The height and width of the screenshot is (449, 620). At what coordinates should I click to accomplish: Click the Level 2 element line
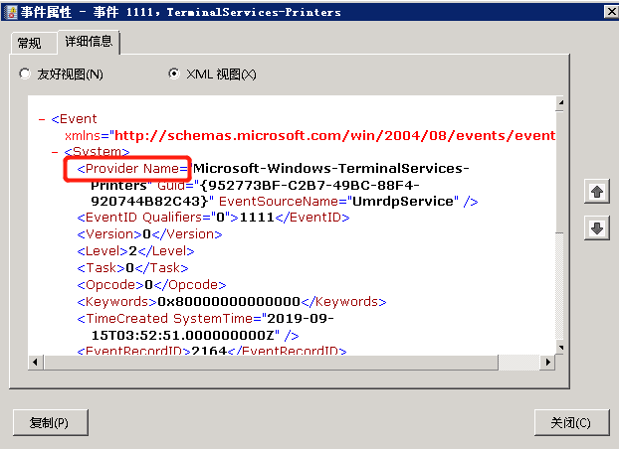point(135,251)
